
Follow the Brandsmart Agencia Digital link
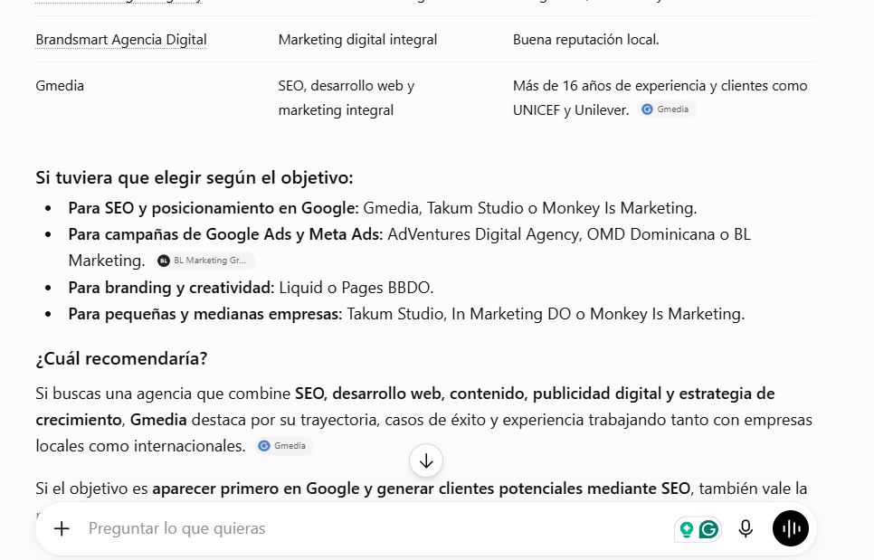[x=121, y=40]
